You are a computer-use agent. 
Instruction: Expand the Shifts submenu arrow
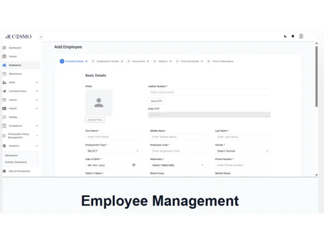click(37, 82)
